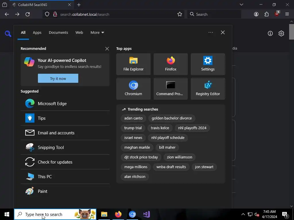Select the All search tab
The height and width of the screenshot is (220, 294).
click(x=23, y=33)
